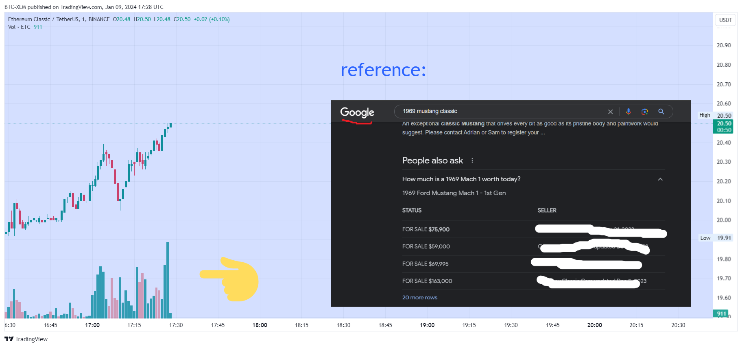Select the 'FOR SALE $75,900' row
The width and height of the screenshot is (742, 347).
pyautogui.click(x=534, y=229)
